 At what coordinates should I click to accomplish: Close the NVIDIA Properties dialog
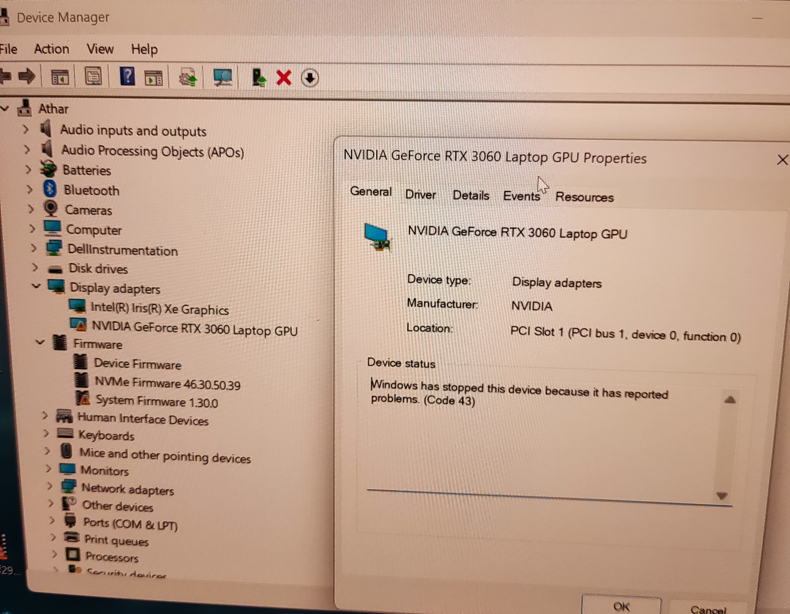(783, 160)
